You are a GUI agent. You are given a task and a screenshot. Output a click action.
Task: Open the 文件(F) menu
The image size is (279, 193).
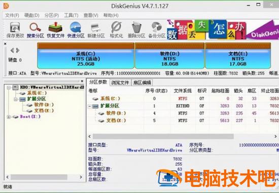12,16
